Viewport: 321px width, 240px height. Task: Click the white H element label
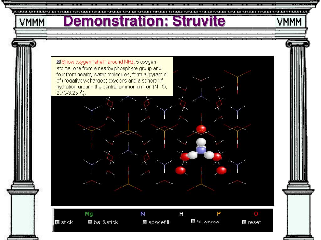[182, 214]
